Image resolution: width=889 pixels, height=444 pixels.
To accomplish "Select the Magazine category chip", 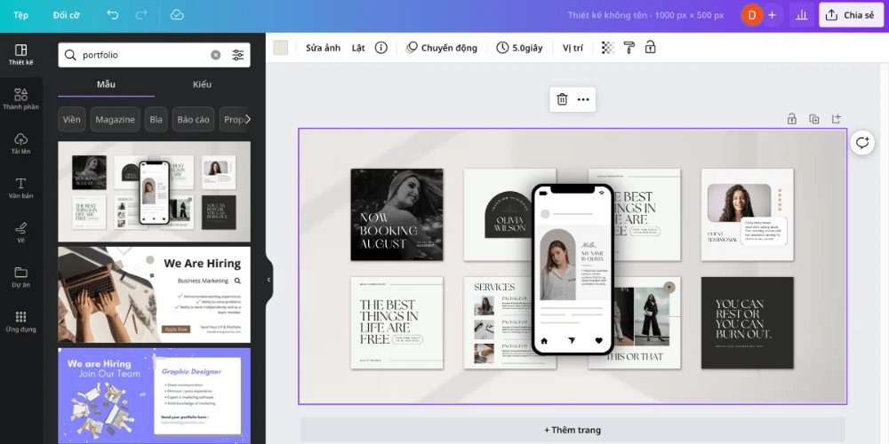I will coord(115,120).
